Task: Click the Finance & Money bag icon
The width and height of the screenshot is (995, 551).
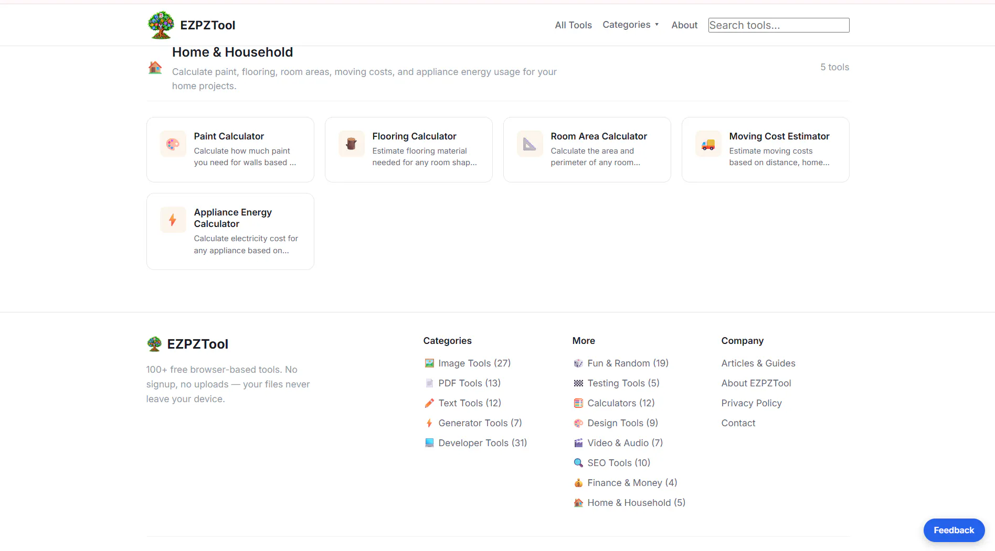Action: pos(578,483)
